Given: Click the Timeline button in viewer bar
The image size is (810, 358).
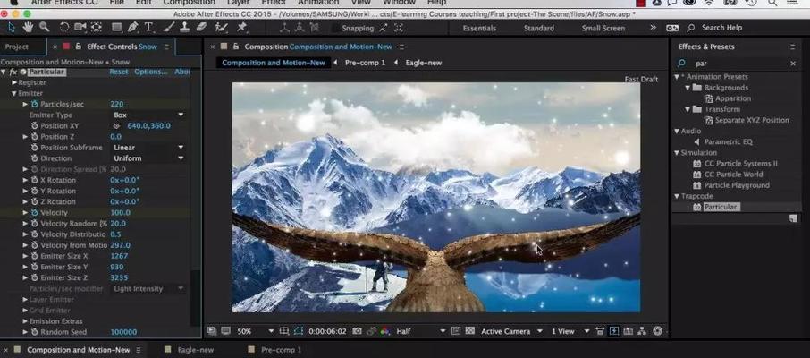Looking at the screenshot, I should [x=628, y=331].
